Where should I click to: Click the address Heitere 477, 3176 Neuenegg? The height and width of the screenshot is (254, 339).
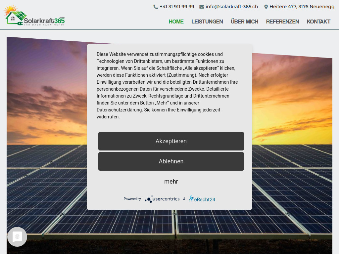(301, 6)
